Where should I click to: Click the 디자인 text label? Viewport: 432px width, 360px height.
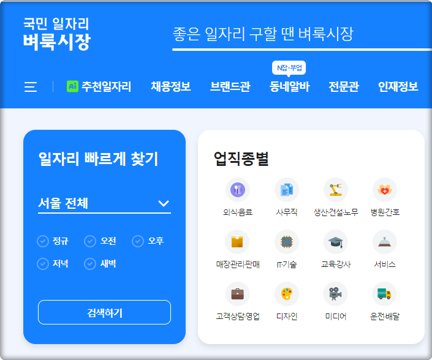287,317
